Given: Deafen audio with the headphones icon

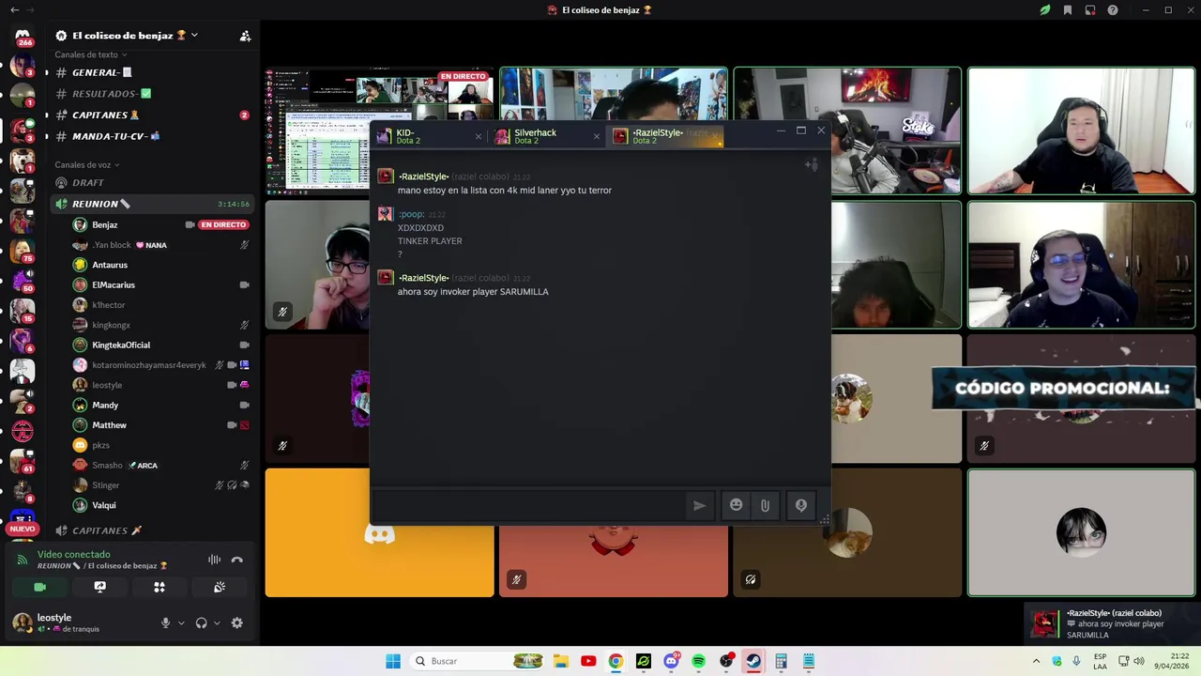Looking at the screenshot, I should (x=201, y=622).
